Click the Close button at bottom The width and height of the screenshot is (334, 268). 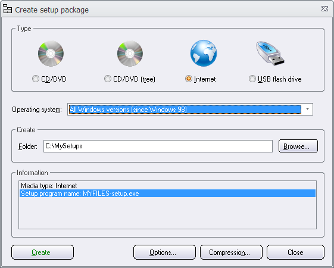coord(295,253)
